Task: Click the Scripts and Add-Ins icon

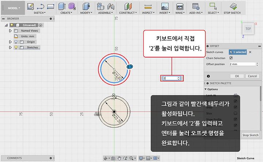Action: click(x=196, y=7)
